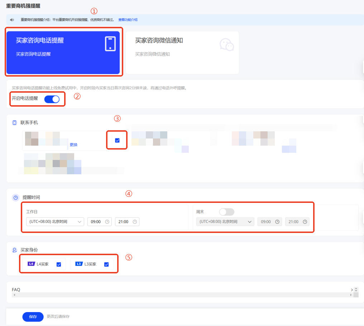
Task: Click the clock icon beside 提醒时间 heading
Action: (x=15, y=198)
